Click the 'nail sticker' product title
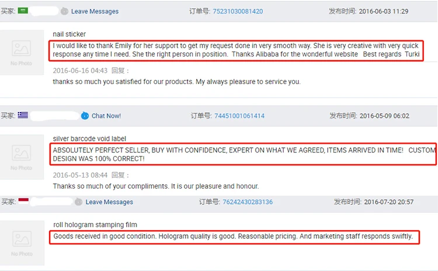 (x=69, y=34)
